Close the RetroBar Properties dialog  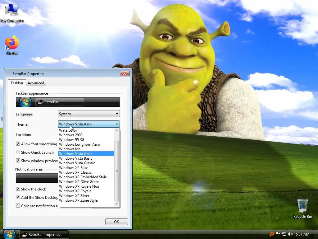[125, 73]
